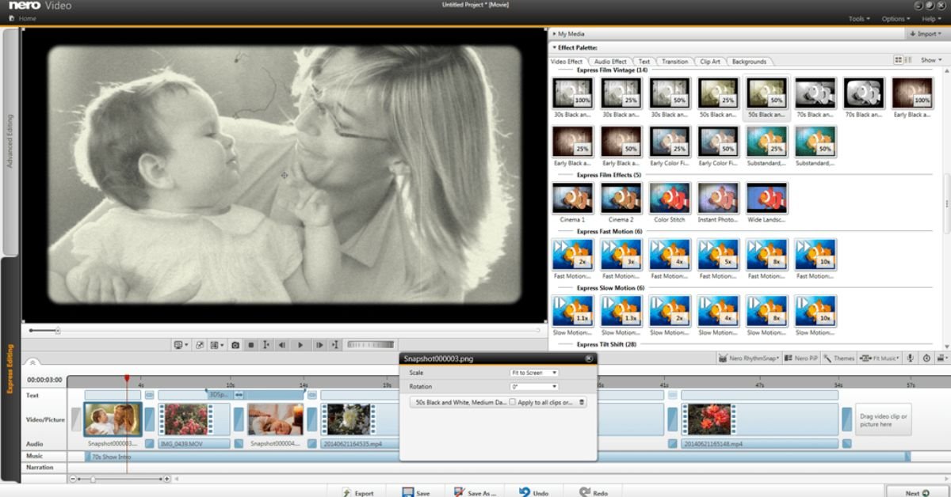The width and height of the screenshot is (951, 497).
Task: Open the Options menu
Action: point(896,18)
